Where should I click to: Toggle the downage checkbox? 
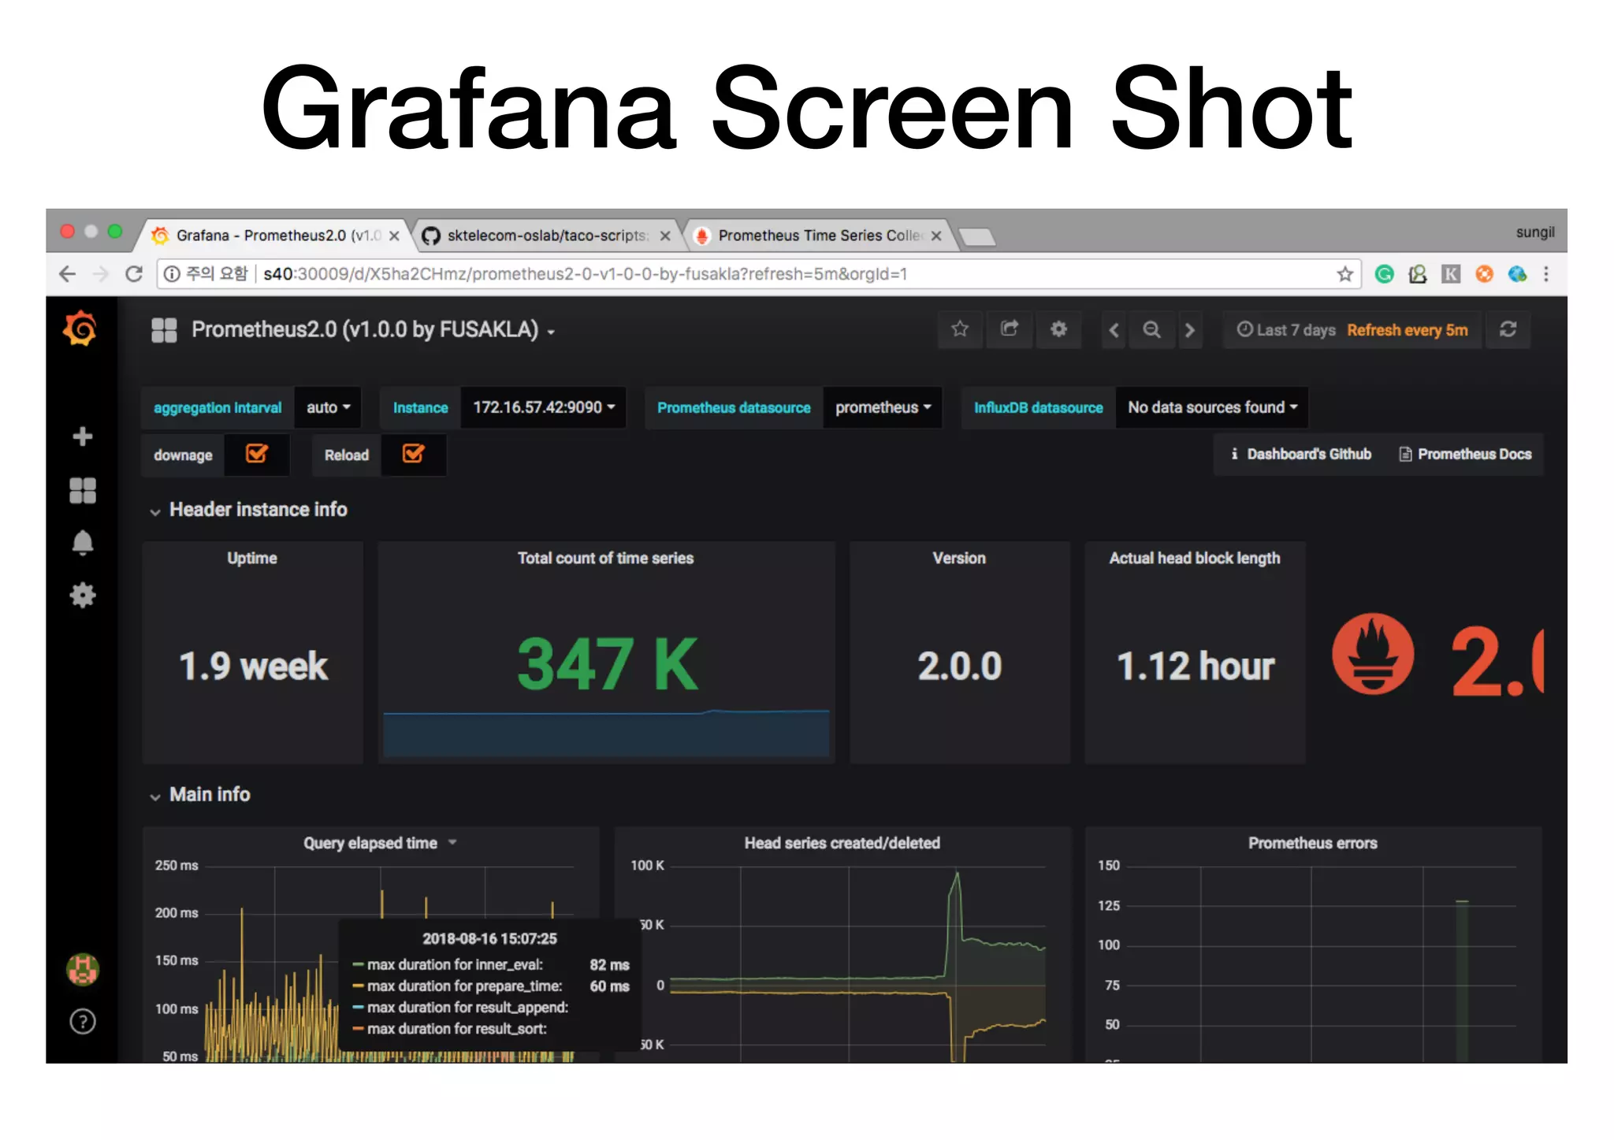[257, 455]
